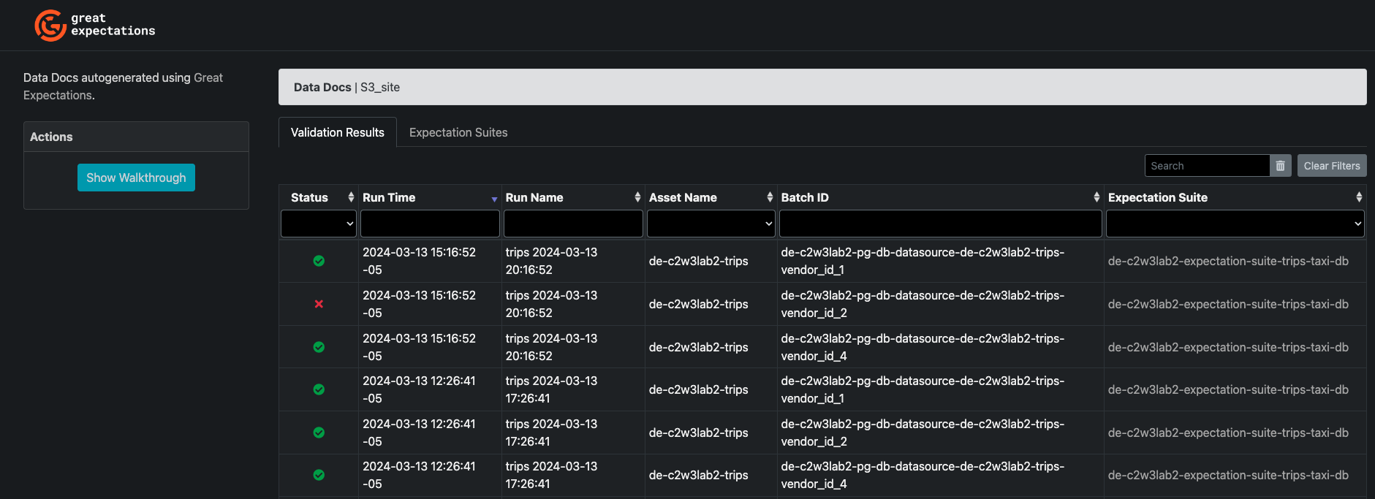Select the Validation Results tab
This screenshot has width=1375, height=499.
(x=337, y=132)
